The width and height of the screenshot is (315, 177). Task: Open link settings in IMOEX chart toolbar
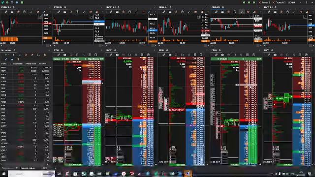pyautogui.click(x=6, y=12)
